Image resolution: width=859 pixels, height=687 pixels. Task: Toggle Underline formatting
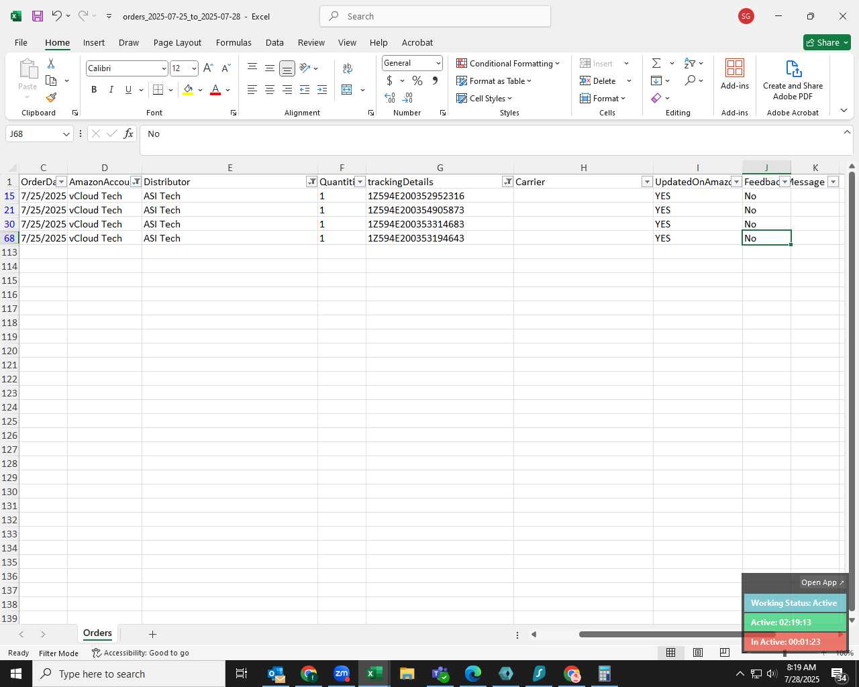click(128, 90)
